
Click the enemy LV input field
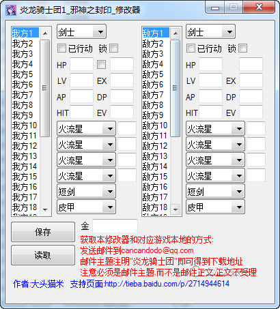click(210, 80)
